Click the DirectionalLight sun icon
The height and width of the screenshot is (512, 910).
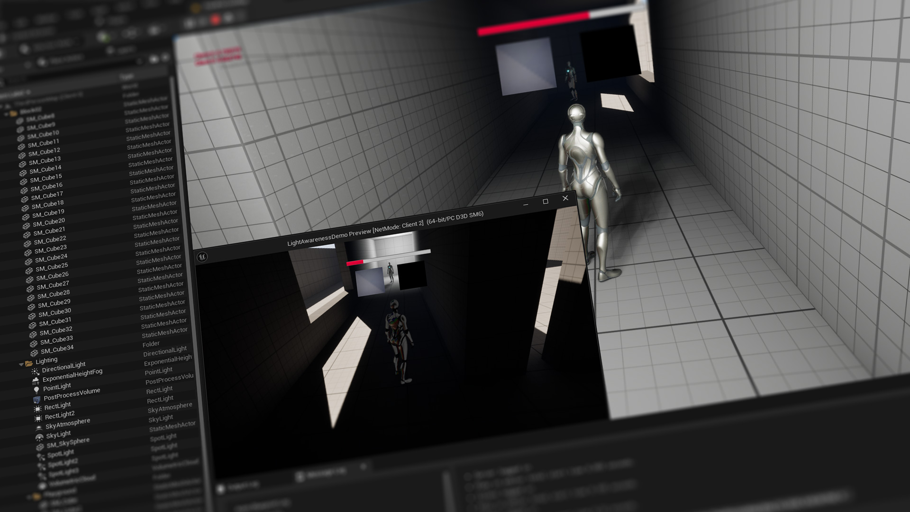[35, 372]
